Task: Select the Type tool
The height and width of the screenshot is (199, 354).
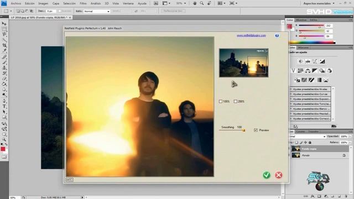Action: (4, 106)
